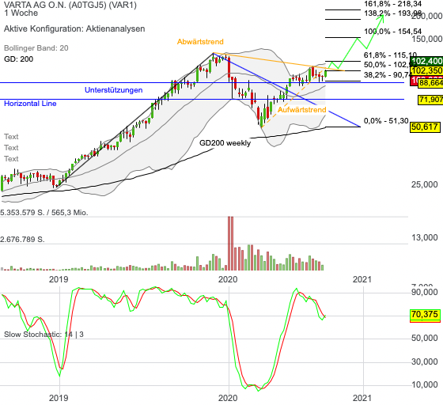Click the '61,8% - 115,10' Fibonacci level
The image size is (443, 405).
391,55
